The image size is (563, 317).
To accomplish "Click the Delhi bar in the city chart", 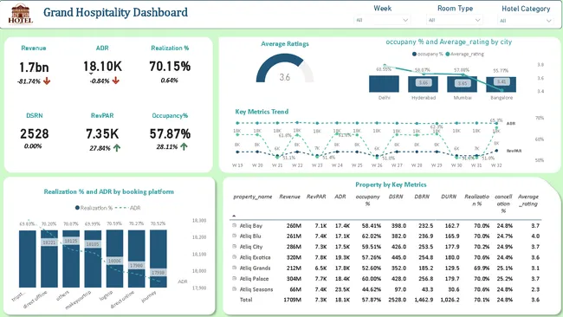I will 384,84.
